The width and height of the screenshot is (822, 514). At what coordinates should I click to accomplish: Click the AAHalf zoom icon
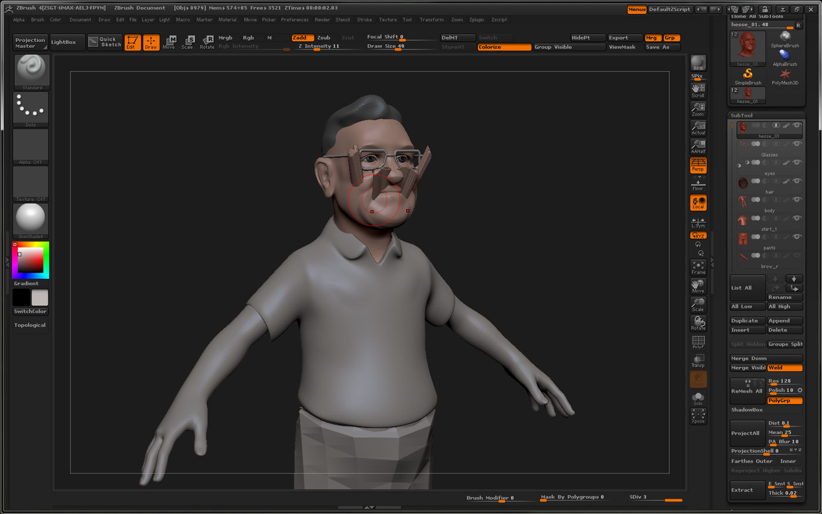point(698,146)
